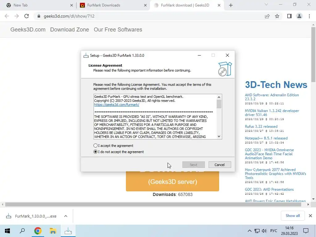Image resolution: width=316 pixels, height=237 pixels.
Task: Click the Setup installer icon in title bar
Action: [x=86, y=56]
